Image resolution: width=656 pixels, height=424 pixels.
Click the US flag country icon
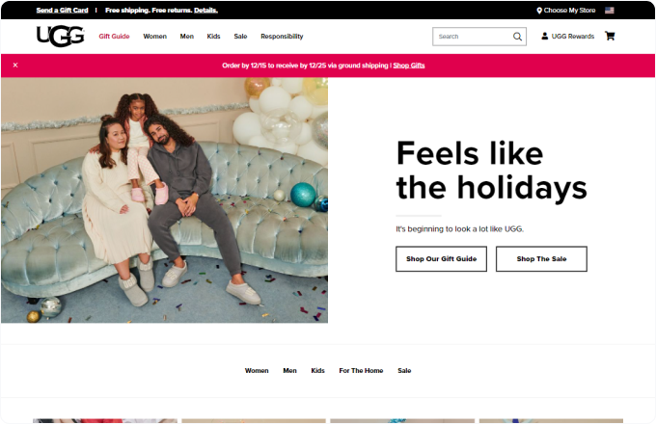coord(610,11)
